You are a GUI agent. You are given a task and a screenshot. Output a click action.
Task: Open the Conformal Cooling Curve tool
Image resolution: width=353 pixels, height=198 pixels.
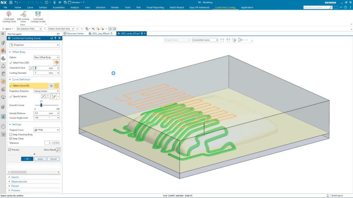(9, 17)
